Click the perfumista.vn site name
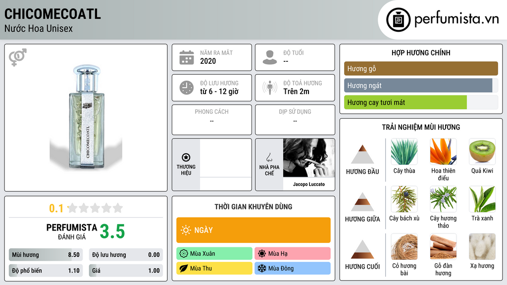This screenshot has width=507, height=285. [x=456, y=19]
